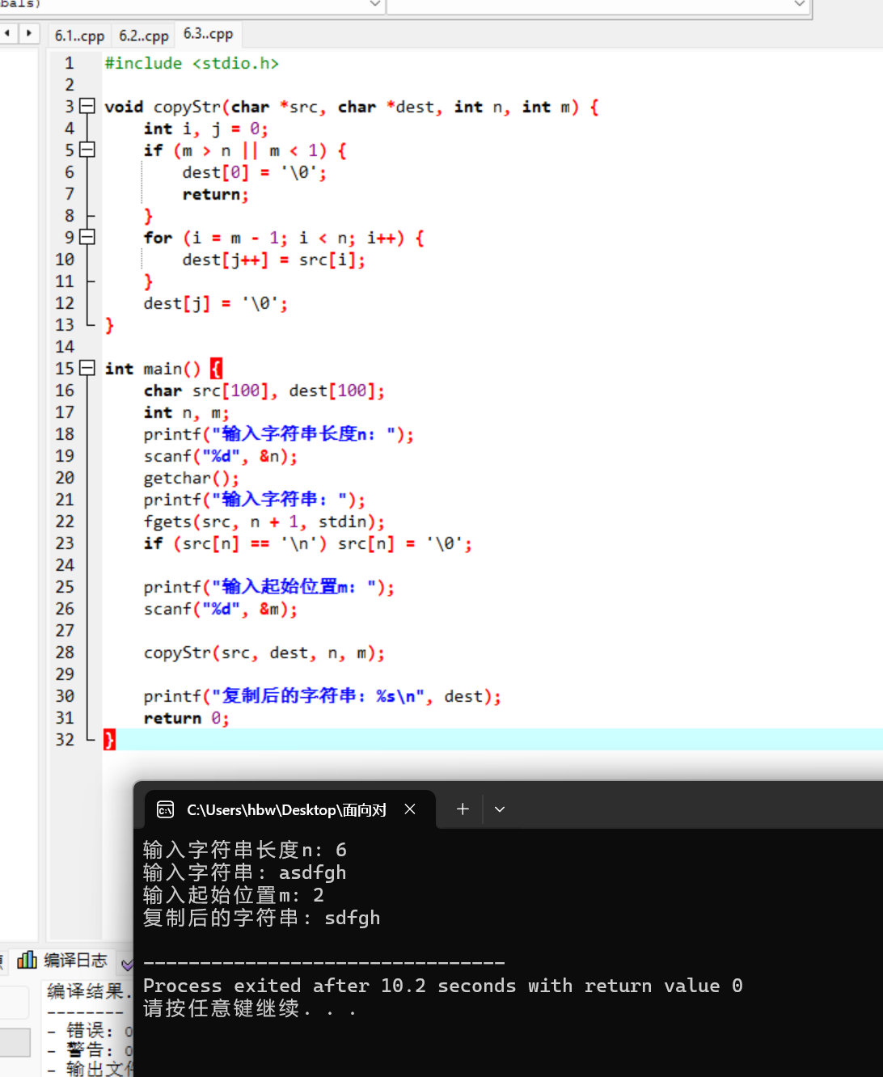This screenshot has height=1077, width=883.
Task: Click the 'return;' statement on line 7
Action: click(x=215, y=194)
